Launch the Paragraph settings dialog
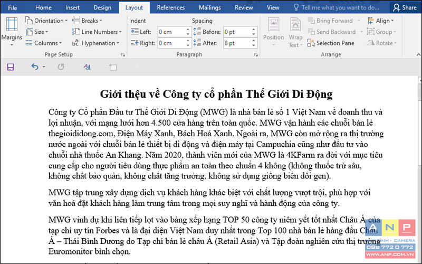The image size is (422, 264). tap(256, 55)
